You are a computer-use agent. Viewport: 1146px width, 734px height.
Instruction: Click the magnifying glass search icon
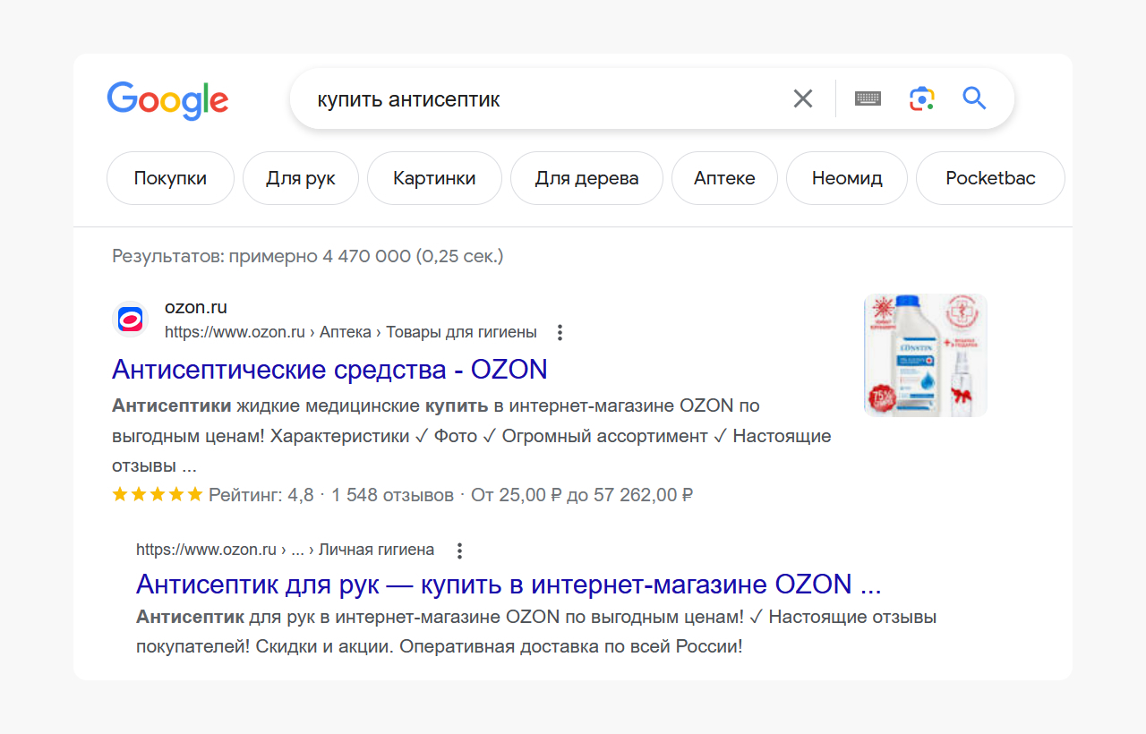coord(974,98)
